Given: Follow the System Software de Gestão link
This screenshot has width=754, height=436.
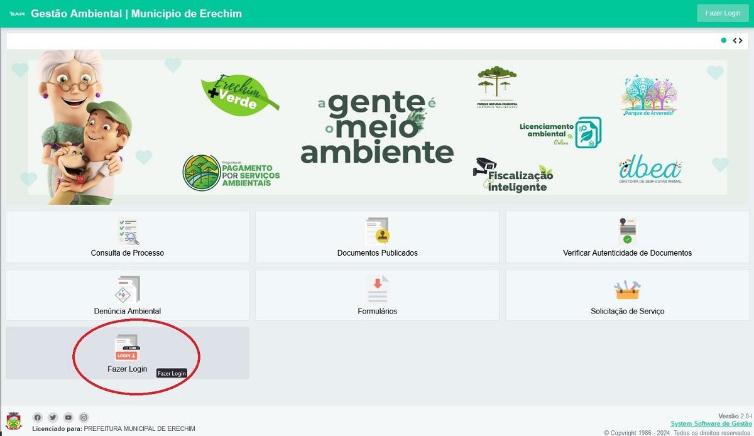Looking at the screenshot, I should [710, 424].
